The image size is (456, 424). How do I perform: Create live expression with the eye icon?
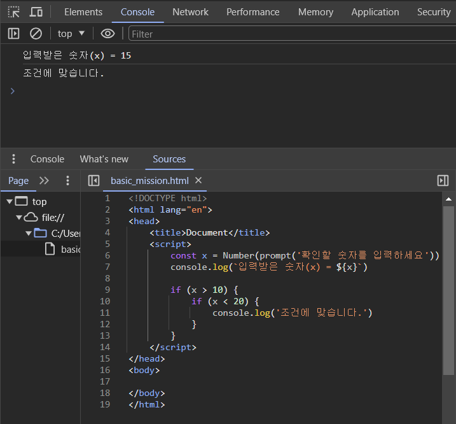click(107, 34)
